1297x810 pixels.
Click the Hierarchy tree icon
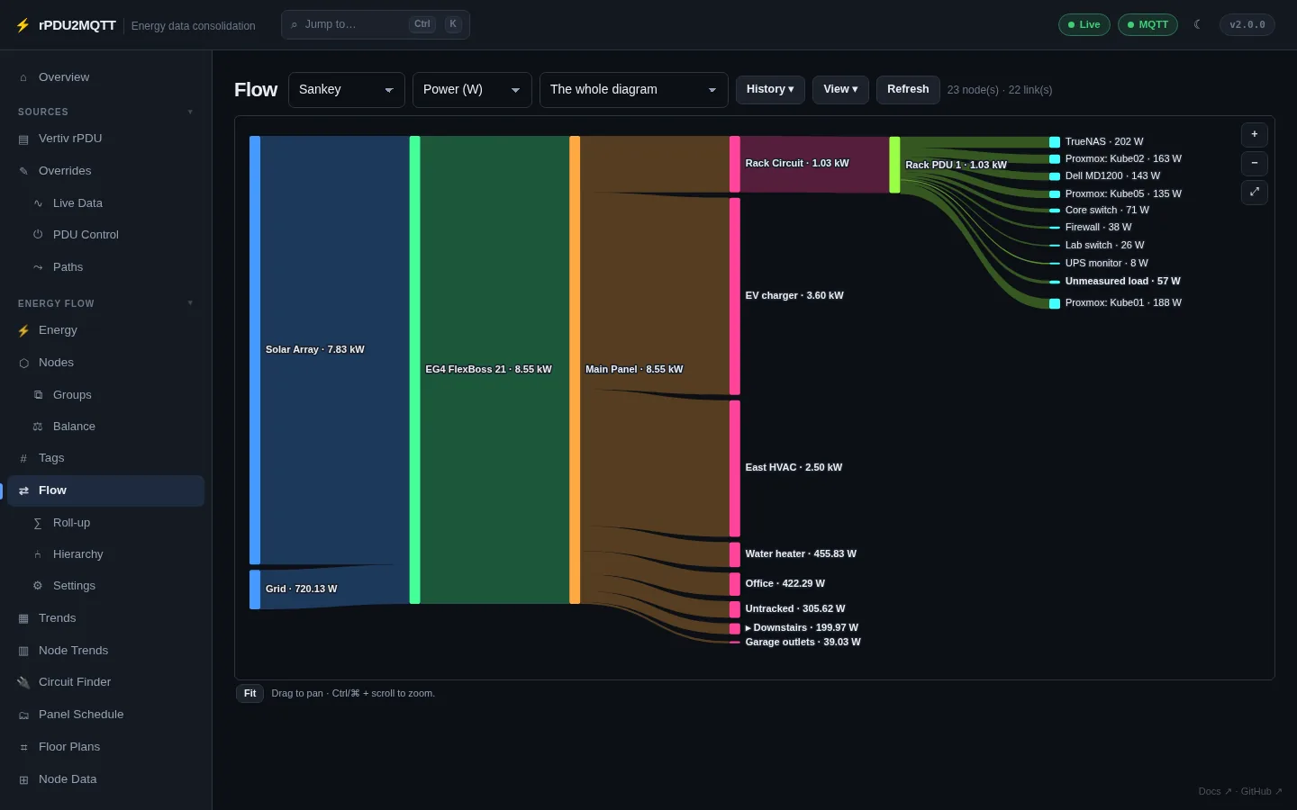click(38, 554)
